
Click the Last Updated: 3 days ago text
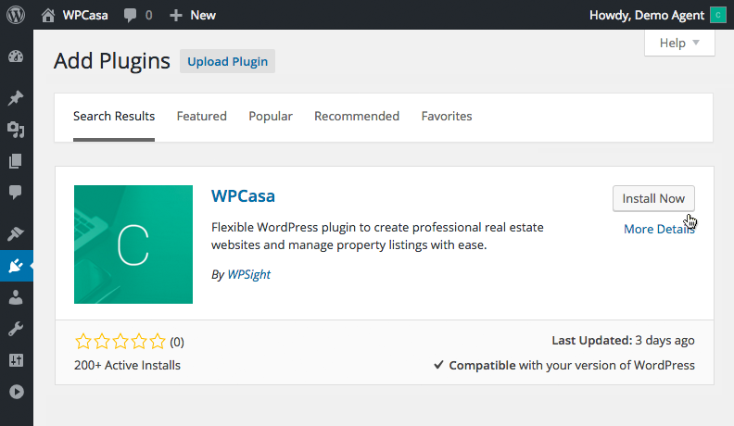click(x=623, y=341)
